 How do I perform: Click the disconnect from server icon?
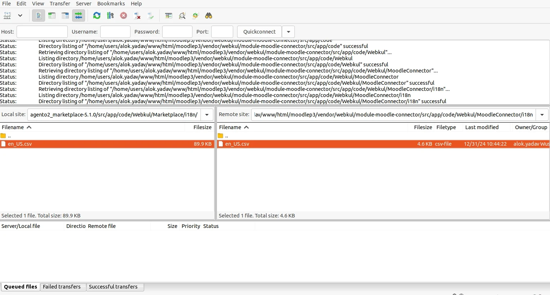[x=137, y=16]
